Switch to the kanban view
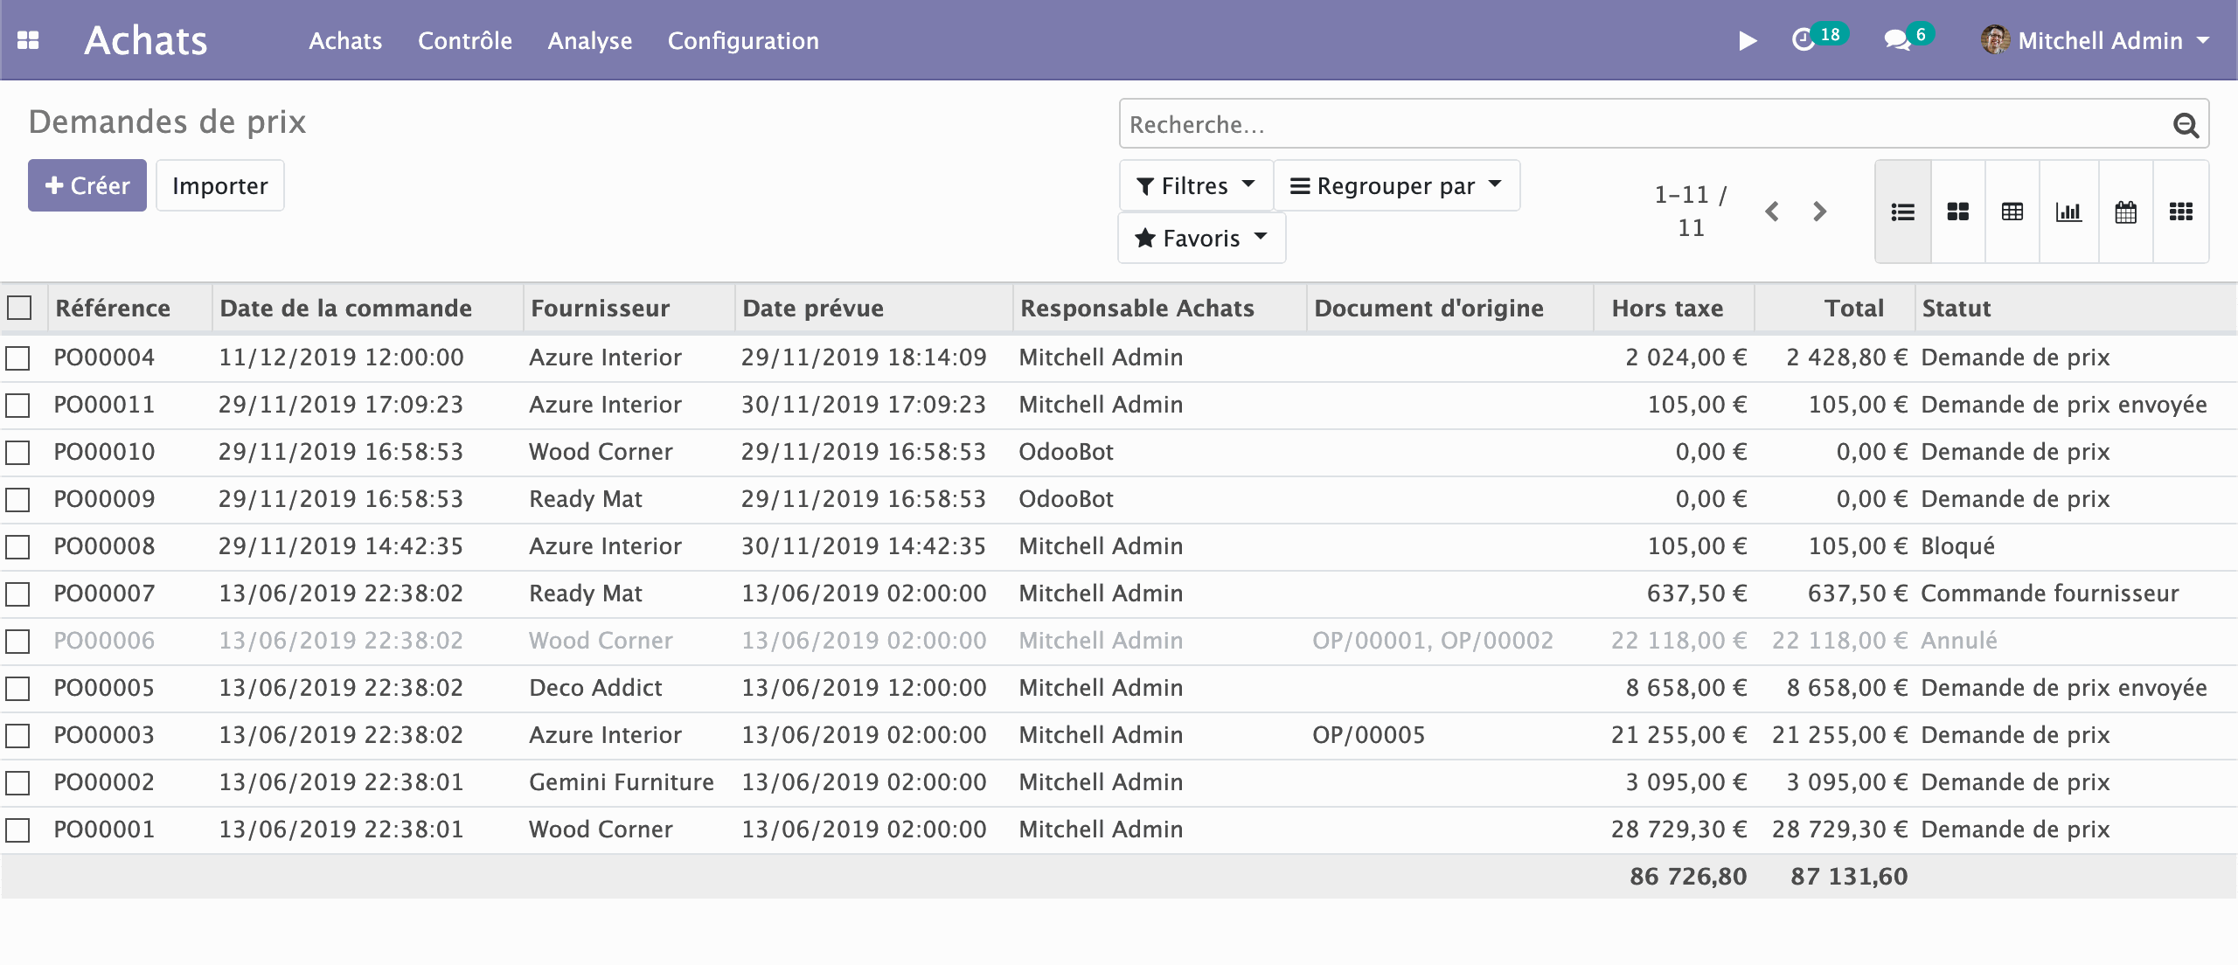 [x=1957, y=212]
